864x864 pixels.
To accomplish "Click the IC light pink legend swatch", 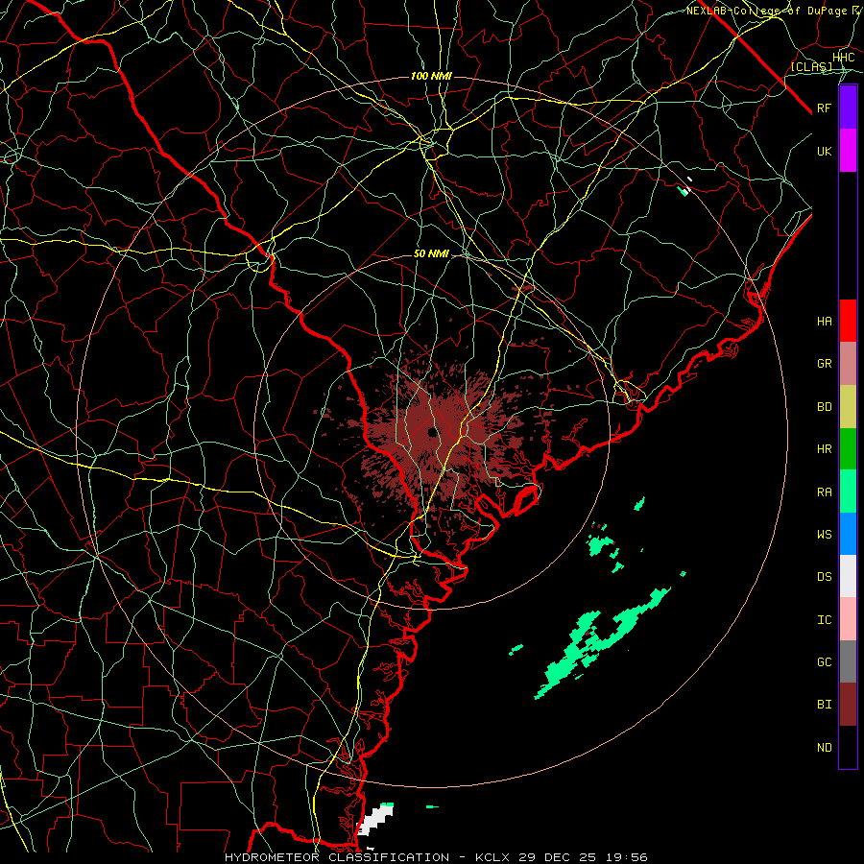I will pyautogui.click(x=848, y=619).
